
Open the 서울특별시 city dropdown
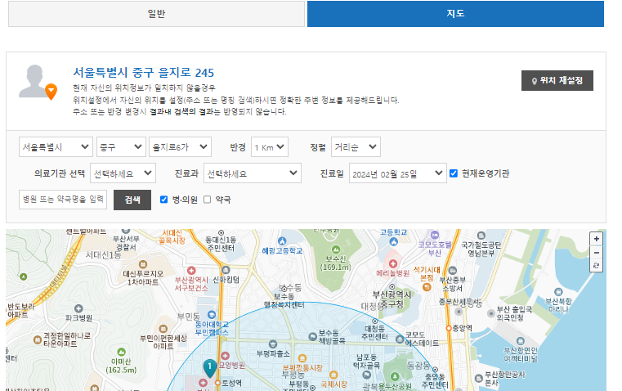coord(56,147)
